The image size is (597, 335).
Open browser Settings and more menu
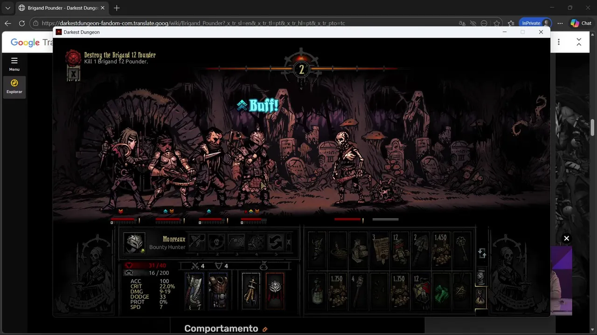pyautogui.click(x=560, y=23)
